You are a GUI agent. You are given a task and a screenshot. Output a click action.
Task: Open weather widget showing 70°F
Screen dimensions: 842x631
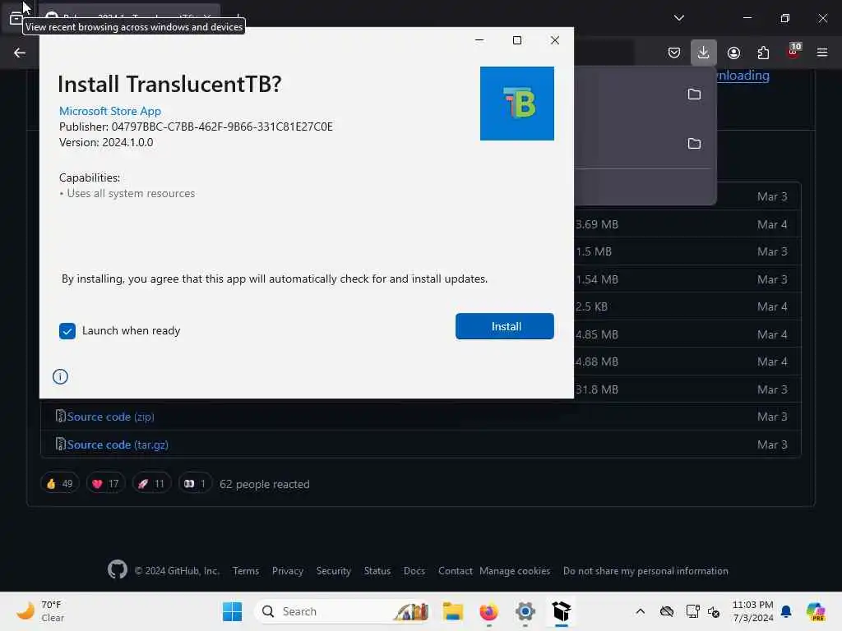click(40, 611)
